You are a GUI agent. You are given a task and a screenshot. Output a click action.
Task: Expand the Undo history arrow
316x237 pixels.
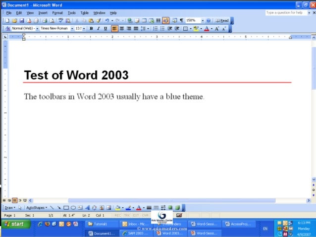click(112, 21)
